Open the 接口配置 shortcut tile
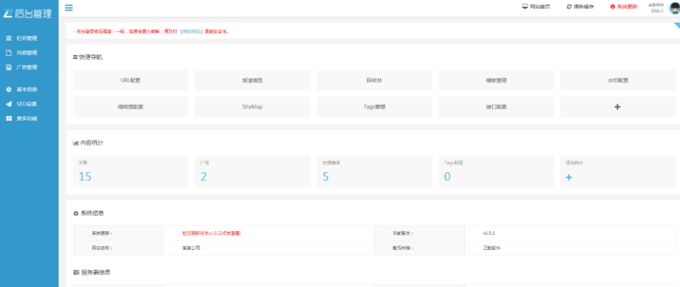 pos(496,107)
